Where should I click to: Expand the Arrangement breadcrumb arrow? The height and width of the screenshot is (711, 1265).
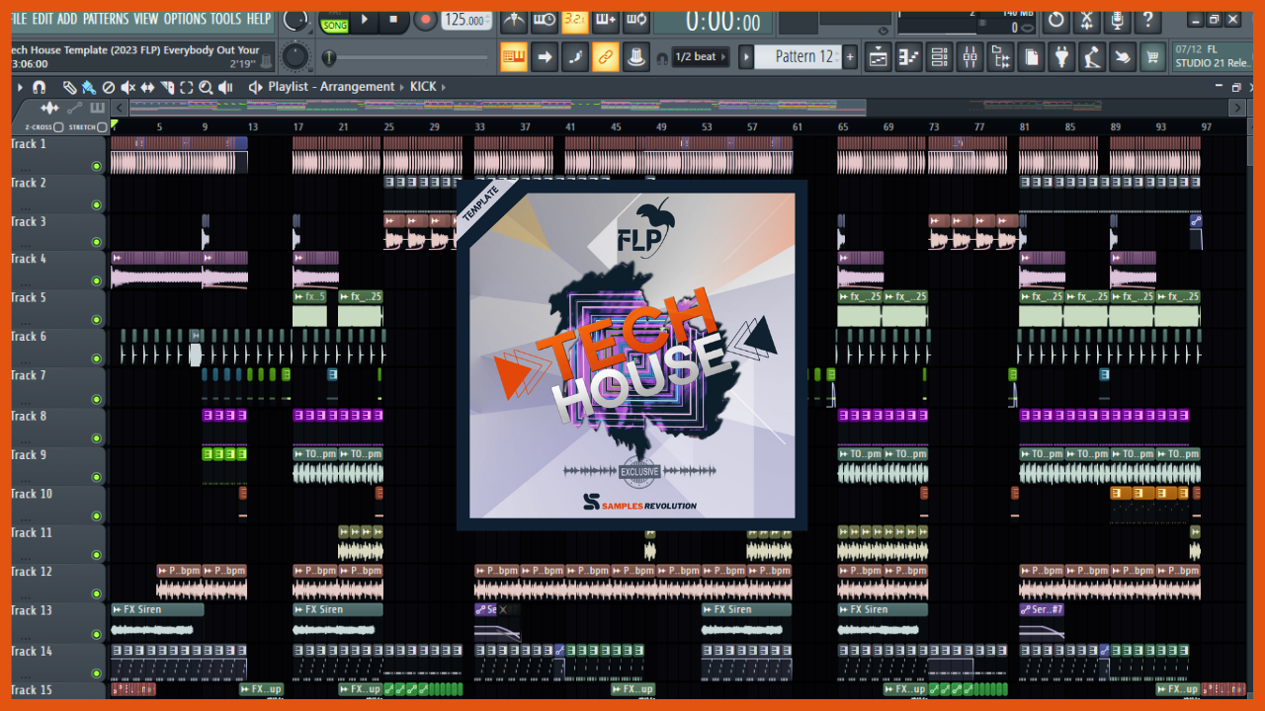click(402, 87)
